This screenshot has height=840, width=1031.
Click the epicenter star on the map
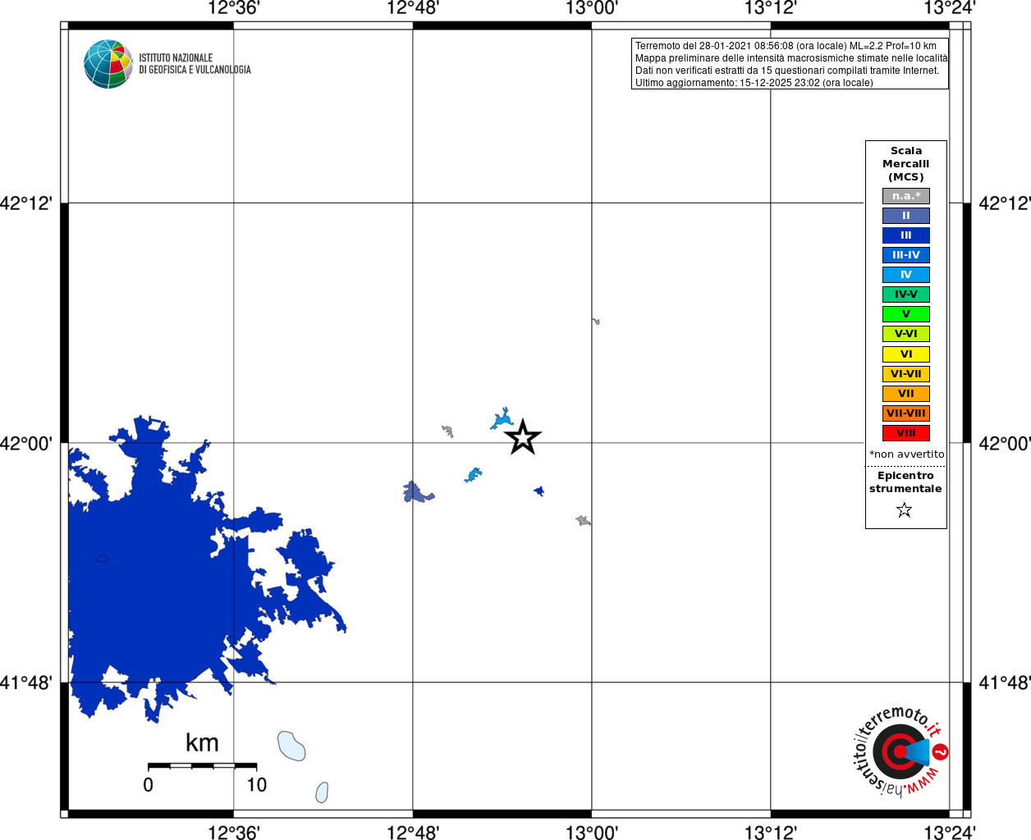(523, 437)
